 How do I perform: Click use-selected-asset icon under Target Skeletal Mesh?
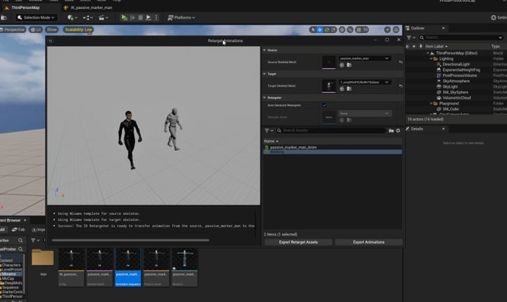(342, 89)
